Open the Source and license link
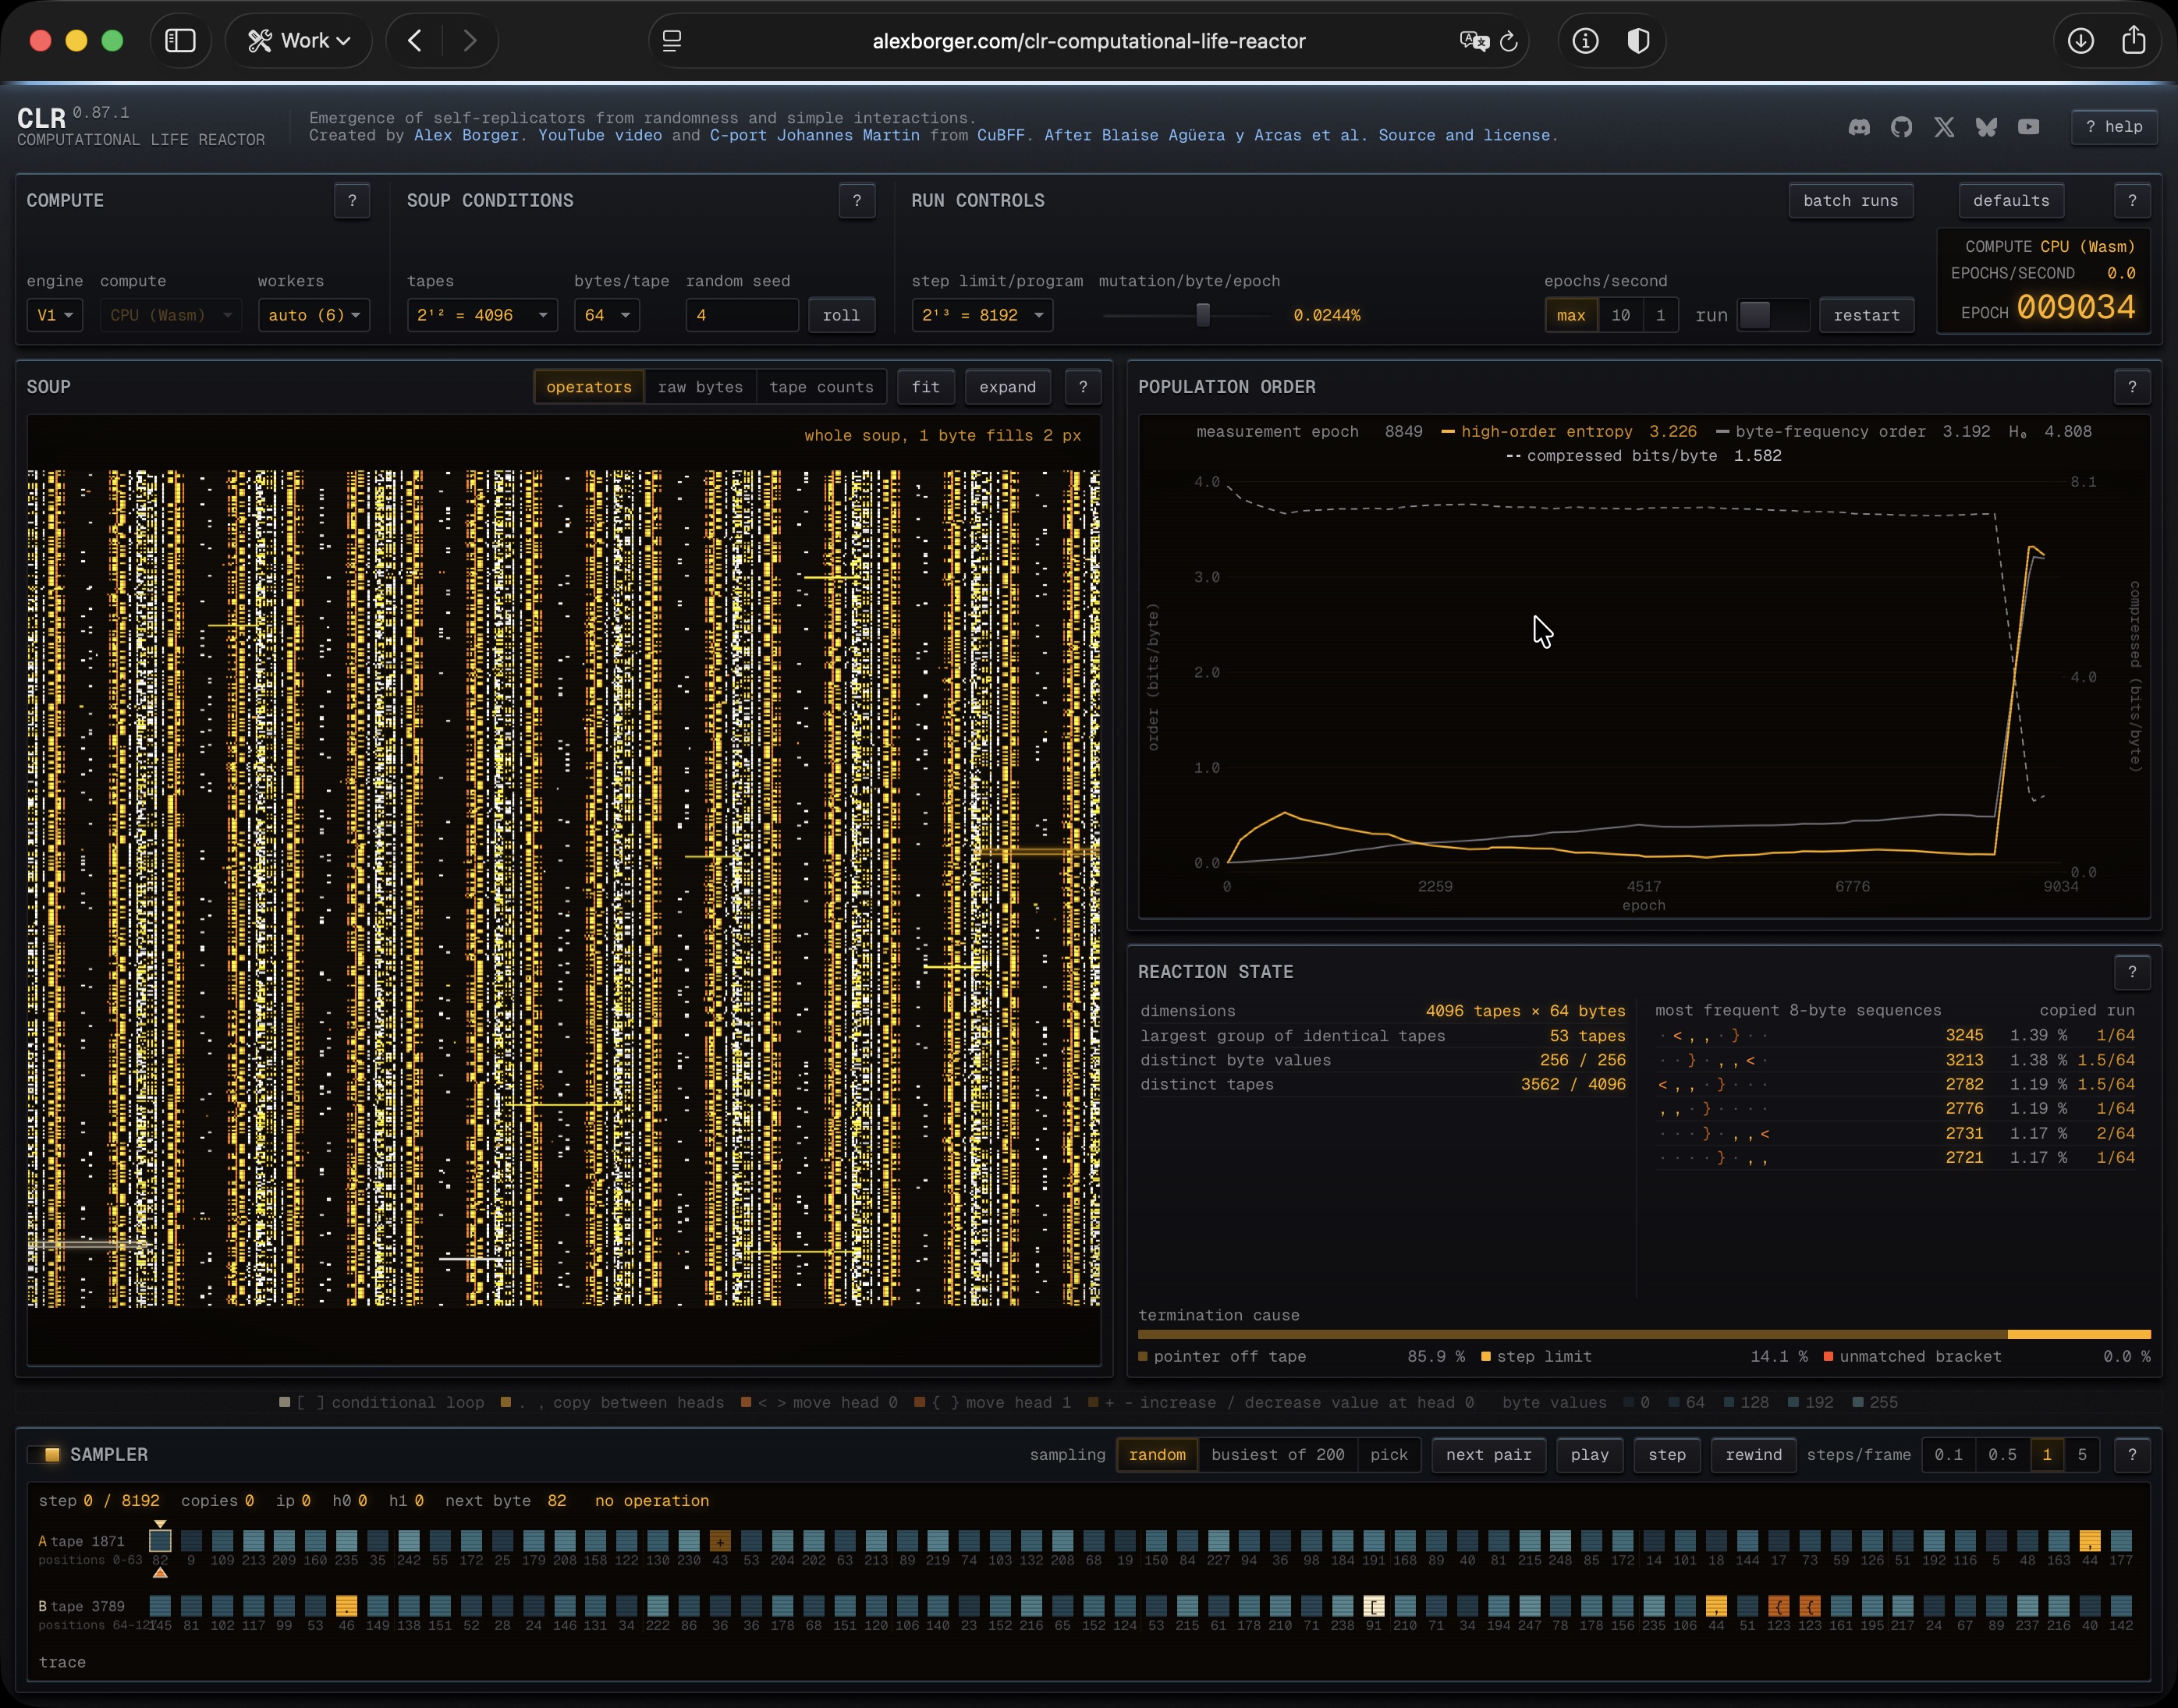 (1464, 135)
